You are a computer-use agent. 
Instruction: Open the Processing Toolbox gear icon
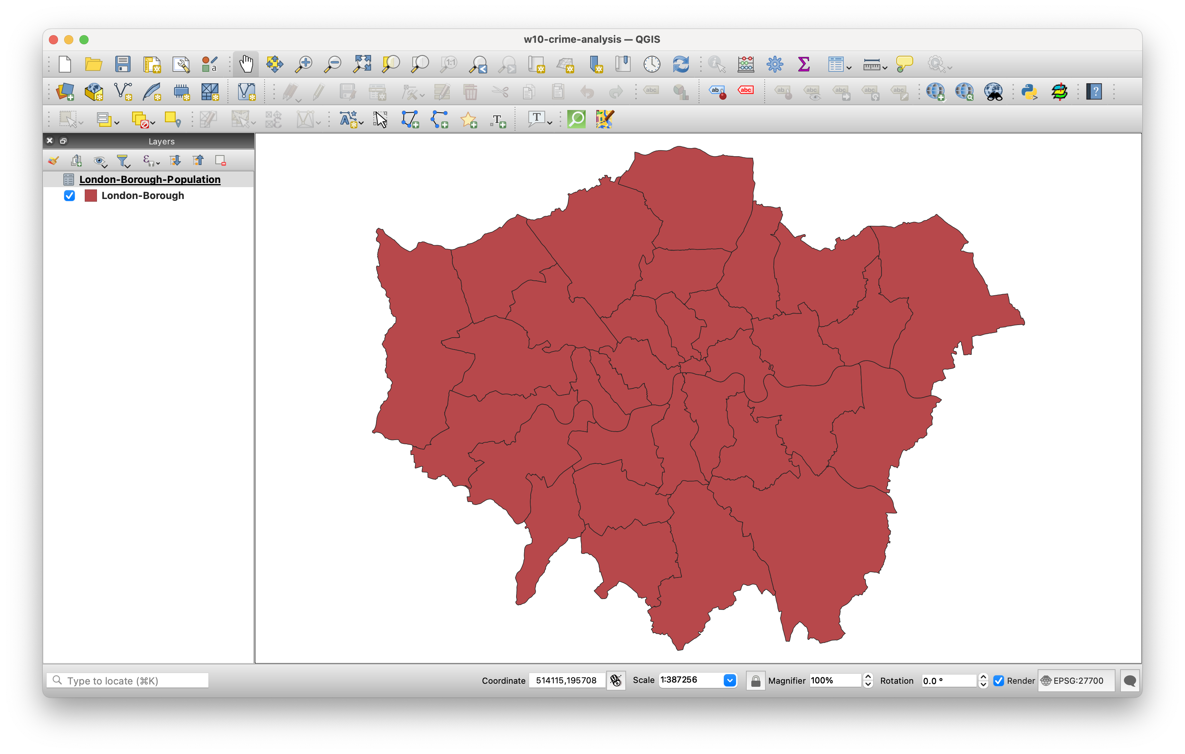click(x=775, y=64)
